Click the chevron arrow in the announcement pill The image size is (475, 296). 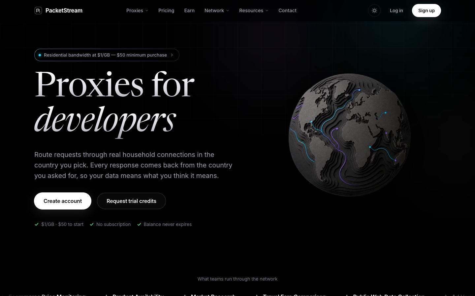[x=172, y=55]
